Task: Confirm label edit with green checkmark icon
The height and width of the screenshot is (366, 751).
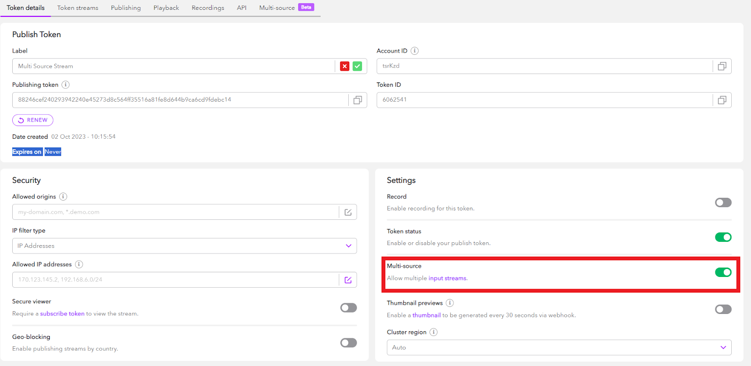Action: (358, 67)
